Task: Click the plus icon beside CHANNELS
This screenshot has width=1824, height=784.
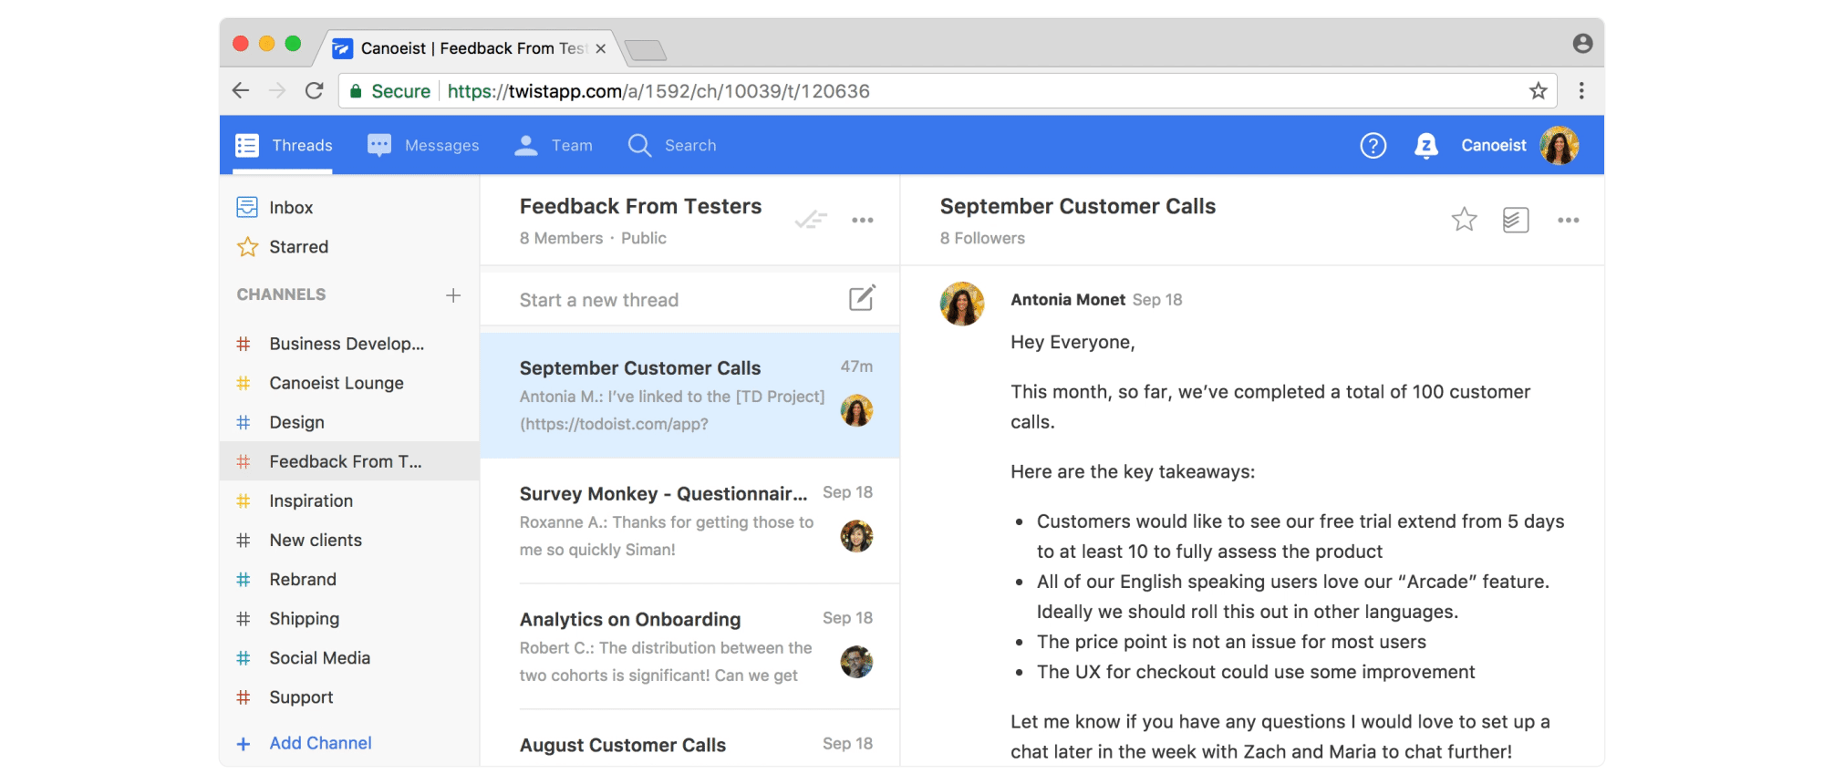Action: (453, 295)
